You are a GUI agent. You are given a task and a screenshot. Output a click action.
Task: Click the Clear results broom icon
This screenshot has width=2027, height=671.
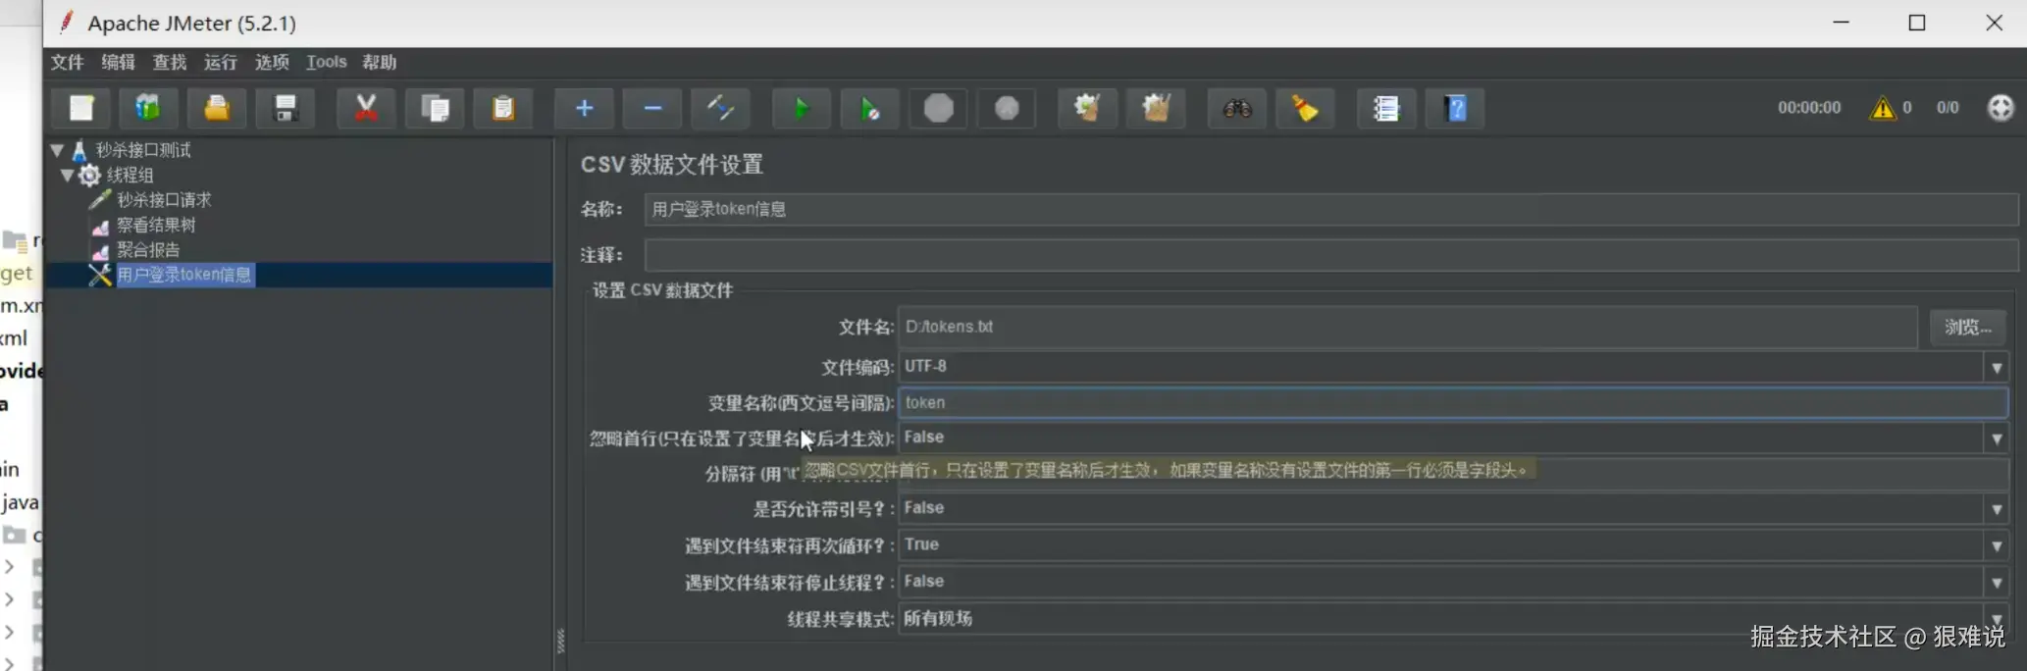point(1086,108)
